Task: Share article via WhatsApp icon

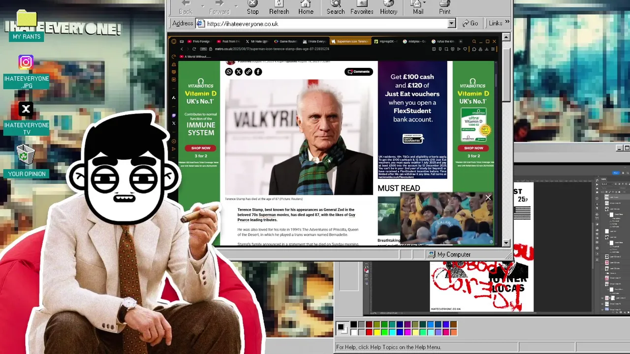Action: [229, 72]
